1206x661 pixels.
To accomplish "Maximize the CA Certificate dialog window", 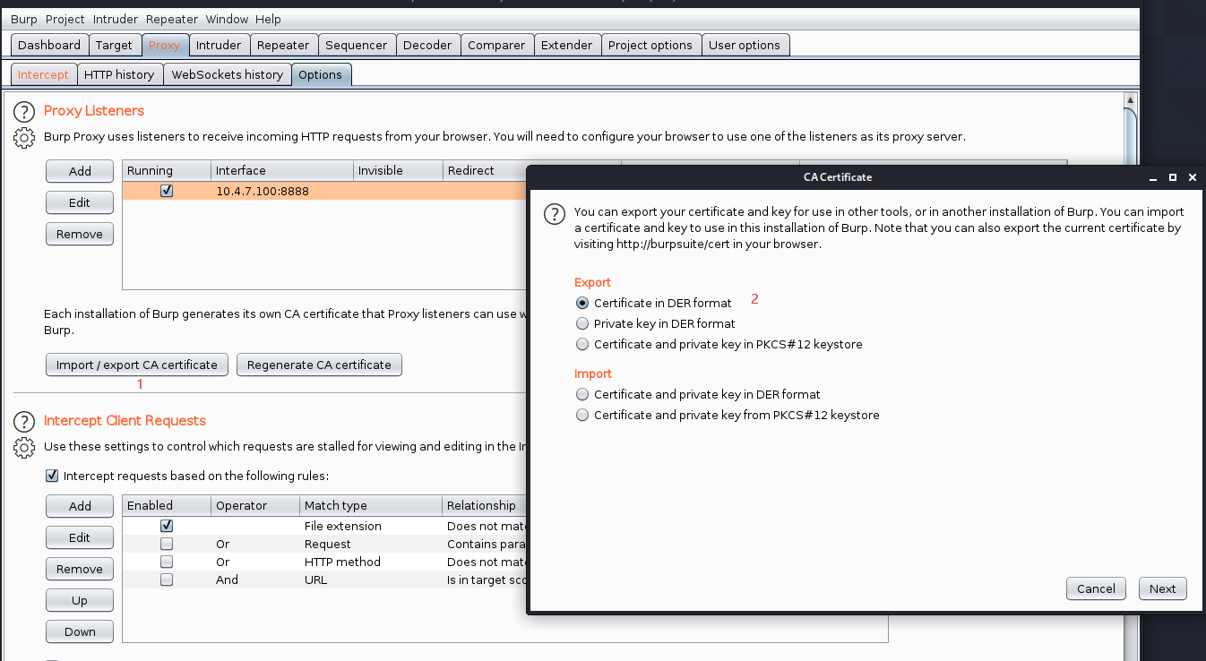I will click(1172, 177).
